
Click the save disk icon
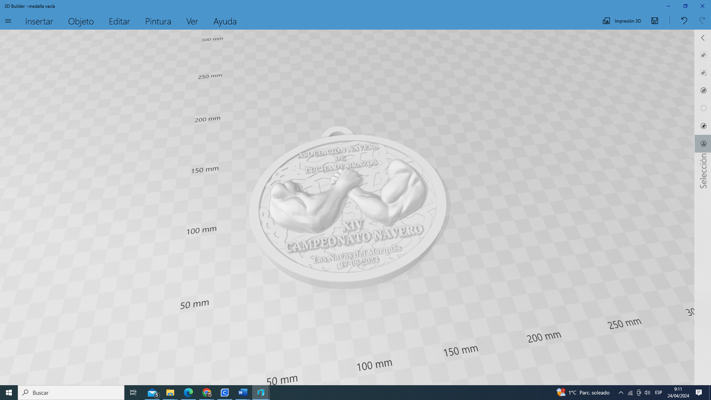tap(655, 21)
